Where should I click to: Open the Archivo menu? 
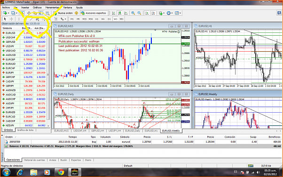(x=6, y=8)
